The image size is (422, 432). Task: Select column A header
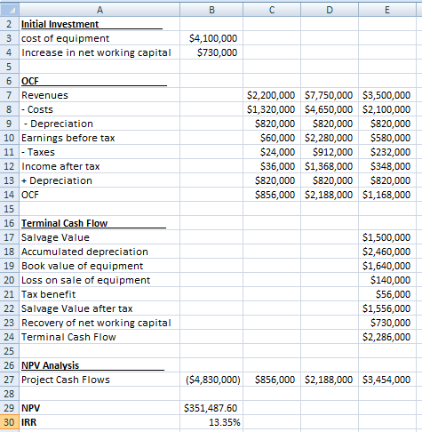(100, 10)
